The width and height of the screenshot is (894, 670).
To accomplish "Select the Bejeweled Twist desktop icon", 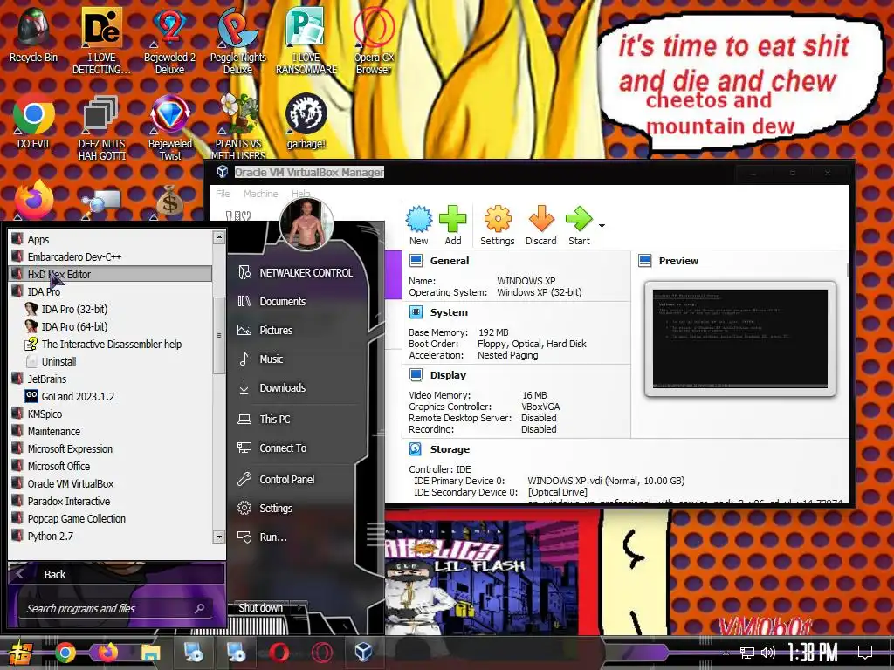I will click(x=170, y=126).
